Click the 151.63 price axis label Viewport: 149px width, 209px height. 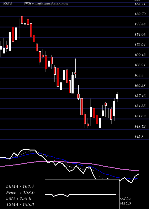(x=139, y=116)
